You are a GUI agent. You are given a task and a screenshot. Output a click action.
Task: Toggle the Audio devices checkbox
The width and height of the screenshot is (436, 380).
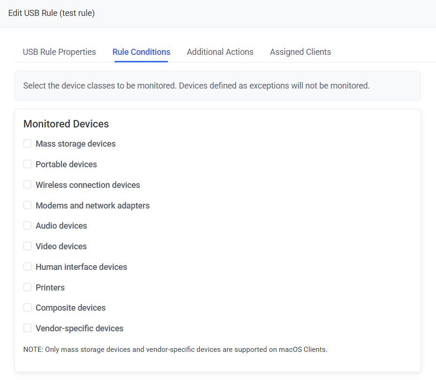click(28, 226)
